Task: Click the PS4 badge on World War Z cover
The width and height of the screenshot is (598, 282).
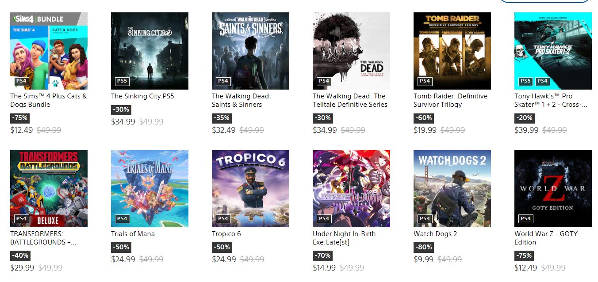Action: [x=525, y=218]
